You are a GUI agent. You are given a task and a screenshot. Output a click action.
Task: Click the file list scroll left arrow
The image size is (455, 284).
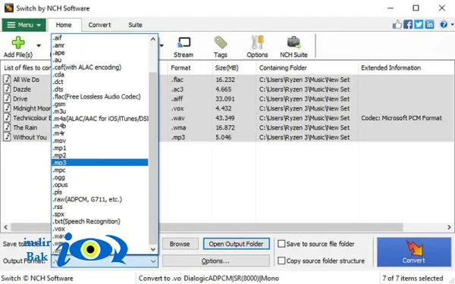(5, 227)
